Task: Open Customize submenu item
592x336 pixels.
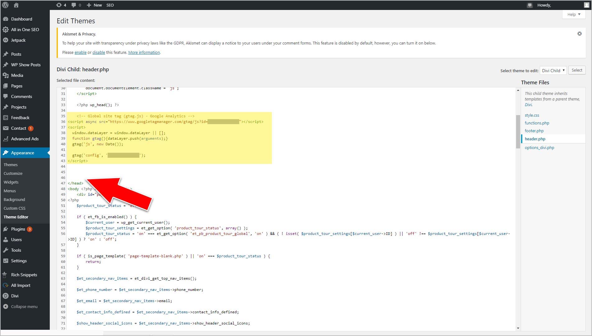Action: click(13, 173)
